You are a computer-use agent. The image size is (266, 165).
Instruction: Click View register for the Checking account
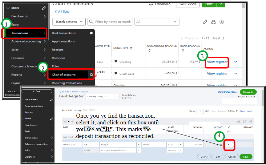click(x=217, y=62)
